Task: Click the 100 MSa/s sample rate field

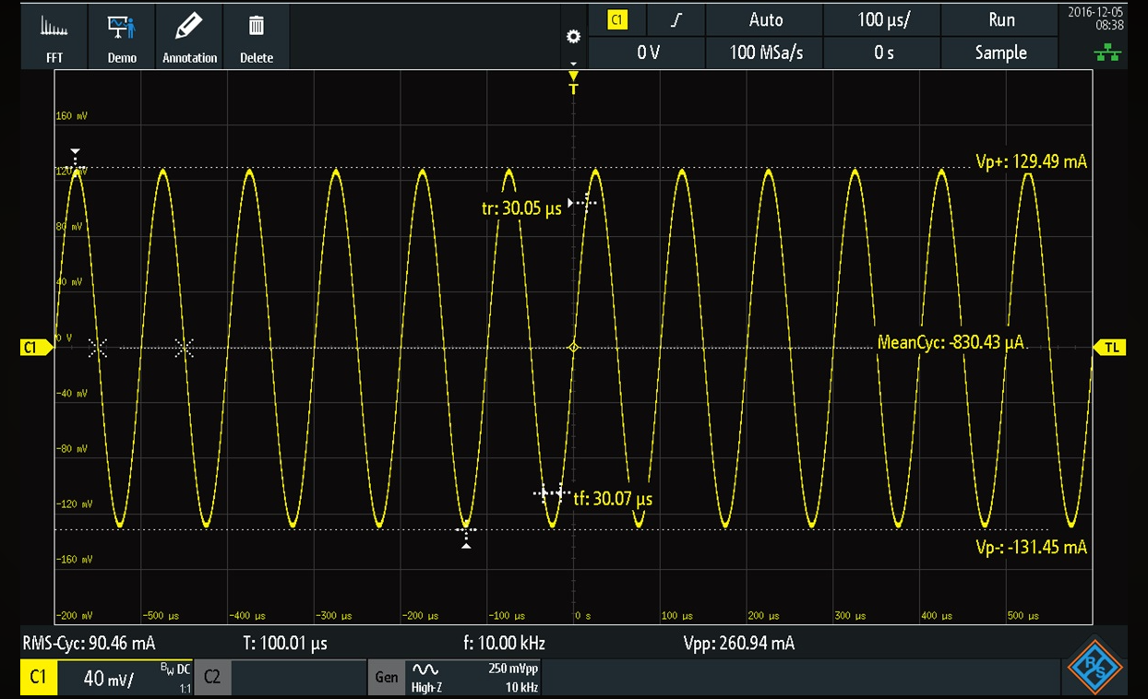Action: click(765, 53)
